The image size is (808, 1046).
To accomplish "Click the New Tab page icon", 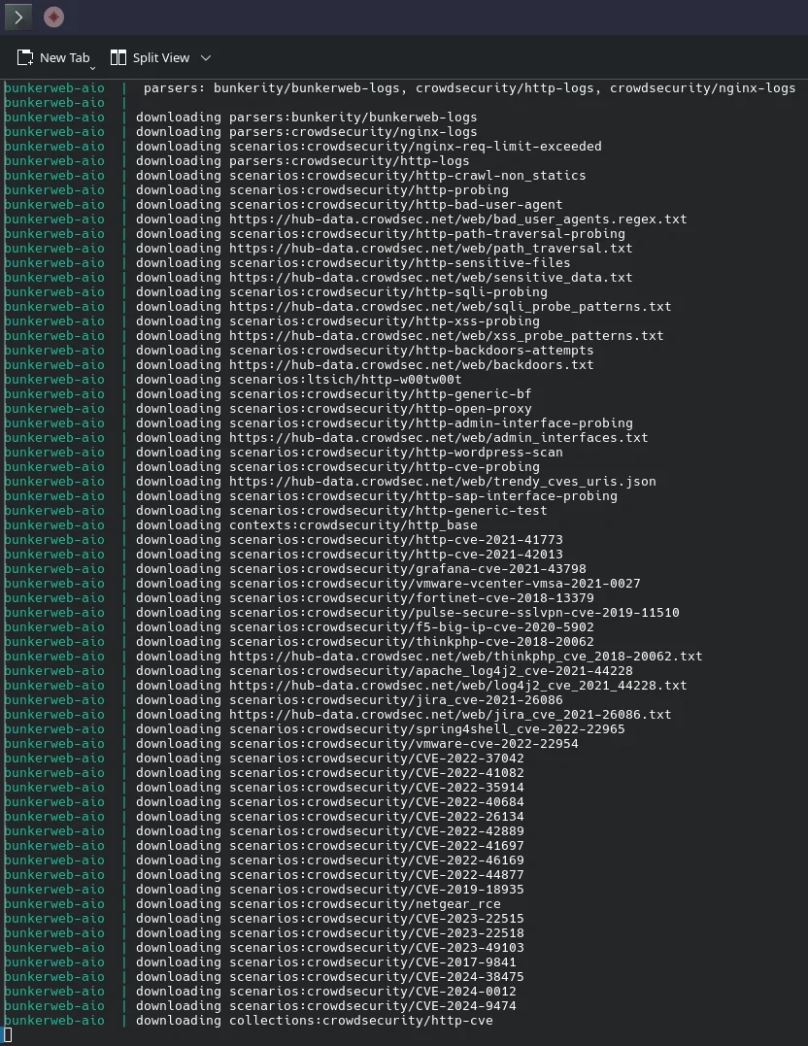I will (x=25, y=58).
